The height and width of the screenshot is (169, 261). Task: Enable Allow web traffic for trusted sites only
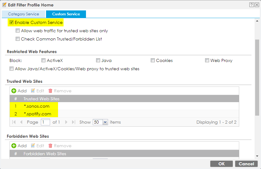pyautogui.click(x=18, y=31)
